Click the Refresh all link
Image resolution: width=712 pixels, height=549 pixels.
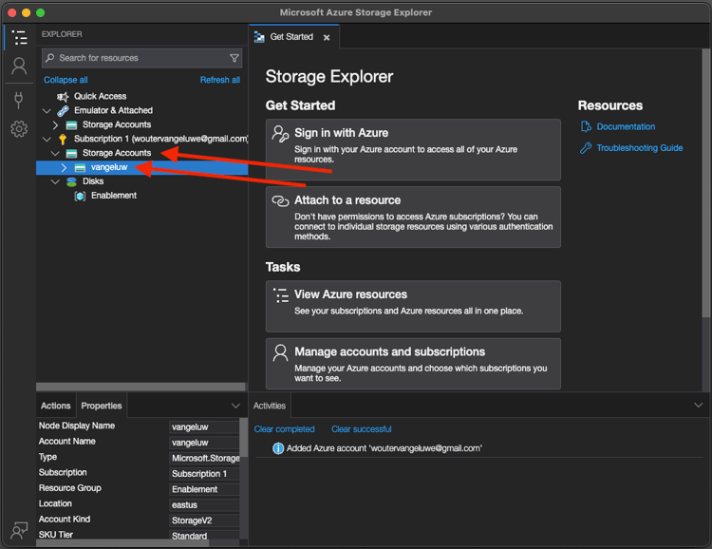pos(219,80)
